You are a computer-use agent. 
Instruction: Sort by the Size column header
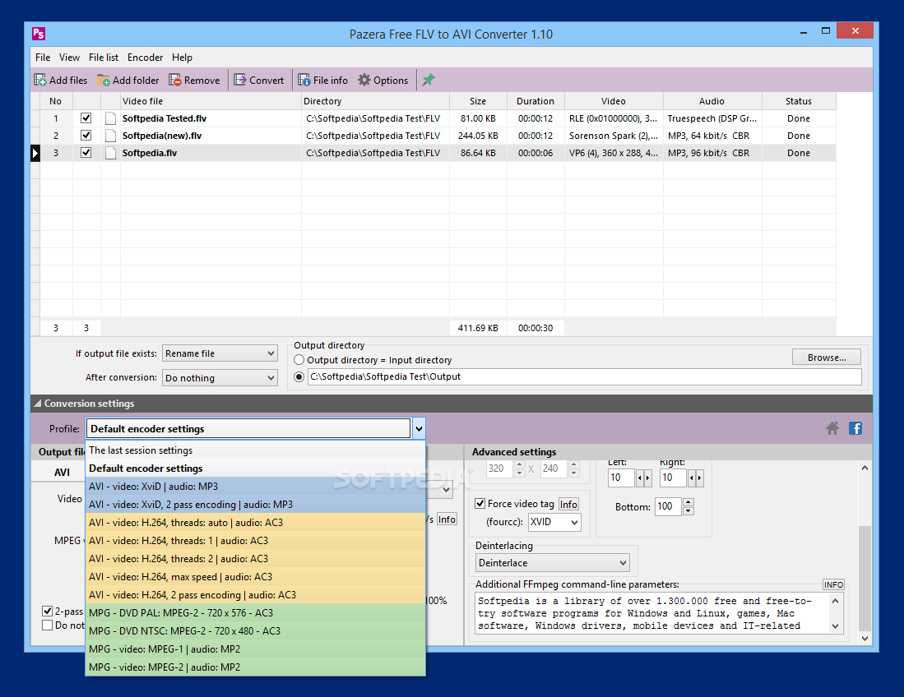click(478, 101)
